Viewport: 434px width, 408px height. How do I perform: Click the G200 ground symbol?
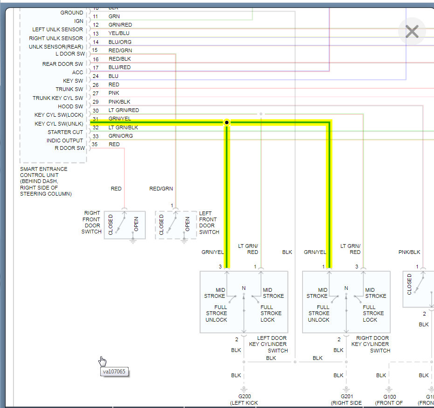coord(244,388)
